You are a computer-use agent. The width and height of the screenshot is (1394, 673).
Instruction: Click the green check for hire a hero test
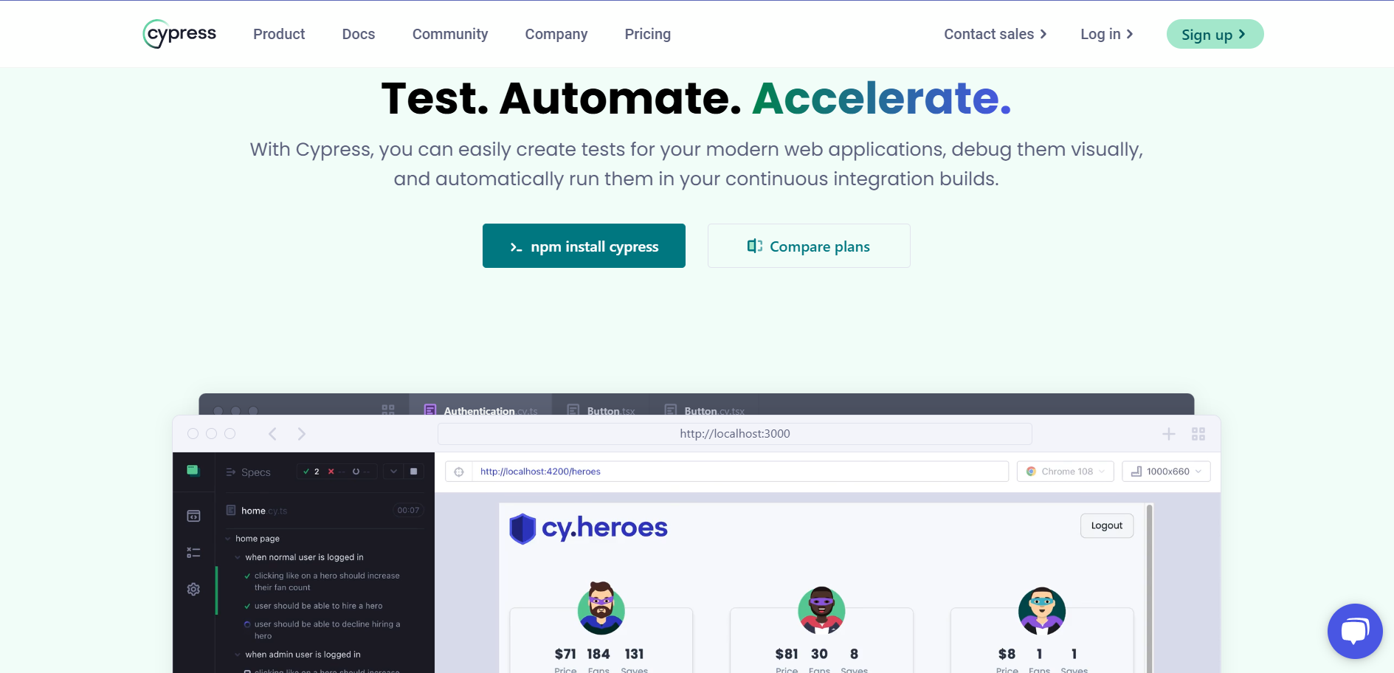click(247, 606)
